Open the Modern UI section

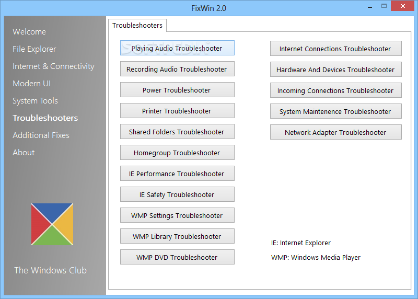[x=31, y=84]
